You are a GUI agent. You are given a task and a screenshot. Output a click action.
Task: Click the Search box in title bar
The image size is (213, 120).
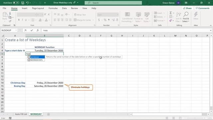(x=113, y=3)
